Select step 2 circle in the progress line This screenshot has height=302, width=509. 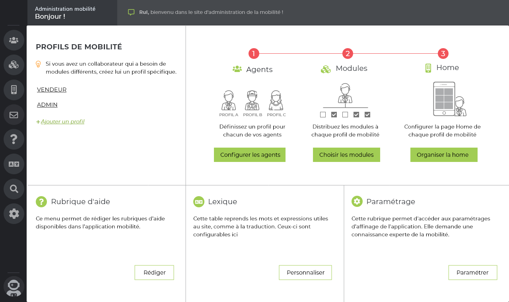(x=348, y=53)
